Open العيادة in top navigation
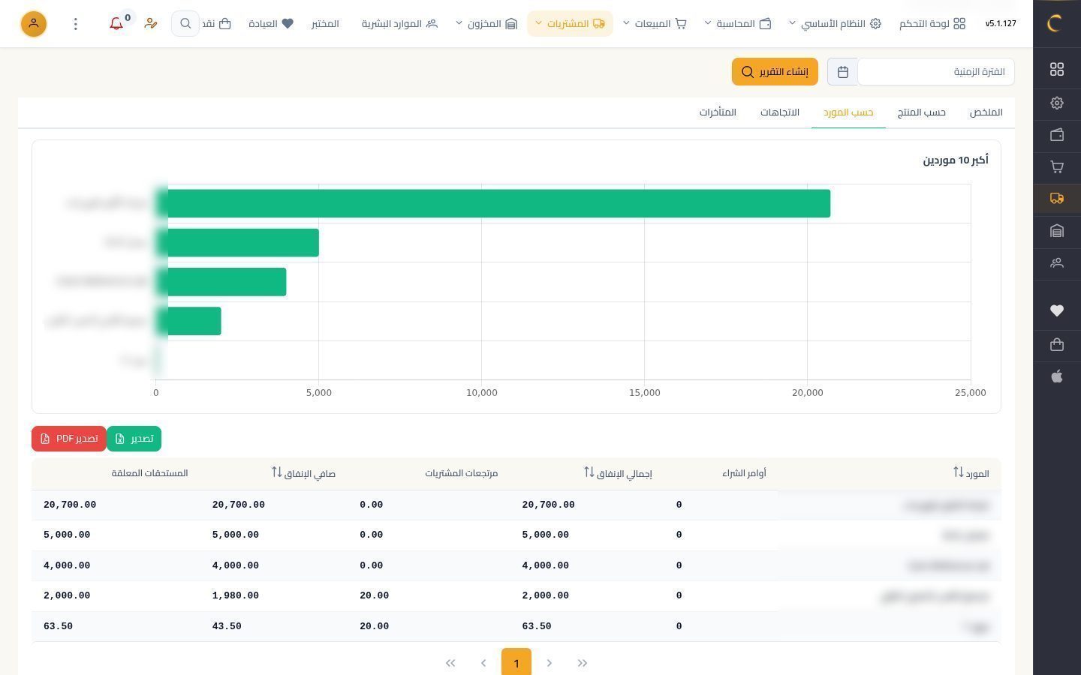Viewport: 1081px width, 675px height. (271, 24)
